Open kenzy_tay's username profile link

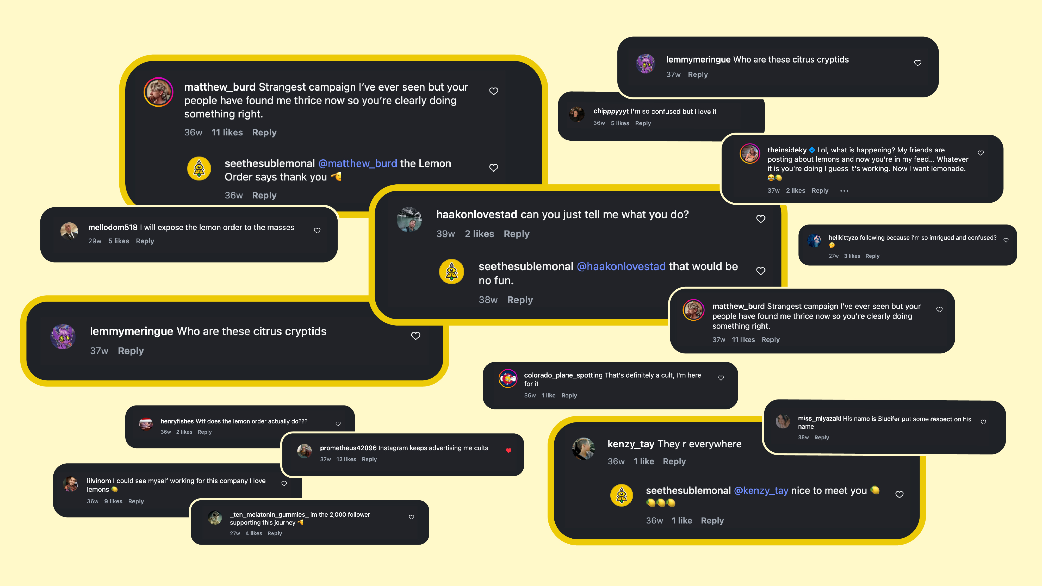click(631, 444)
